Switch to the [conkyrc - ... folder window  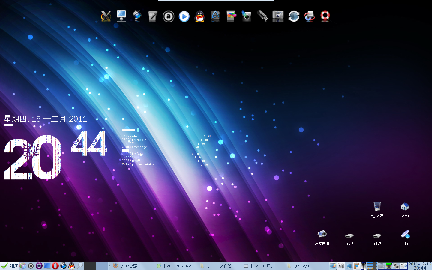(x=307, y=266)
